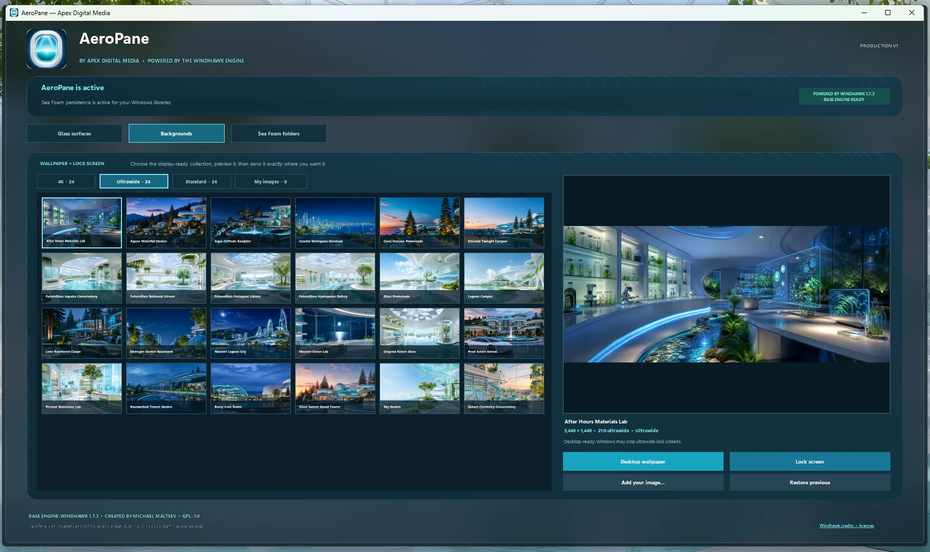Click the 'PRODUCTION V1' label

[x=879, y=46]
